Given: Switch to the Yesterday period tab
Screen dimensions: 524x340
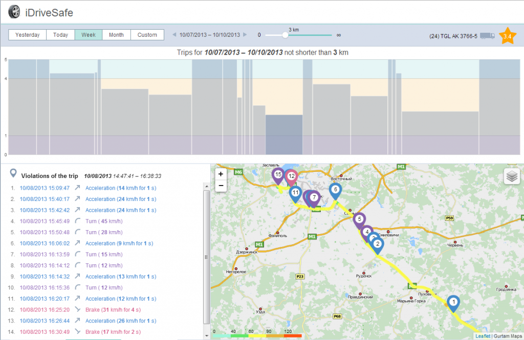Looking at the screenshot, I should point(27,35).
